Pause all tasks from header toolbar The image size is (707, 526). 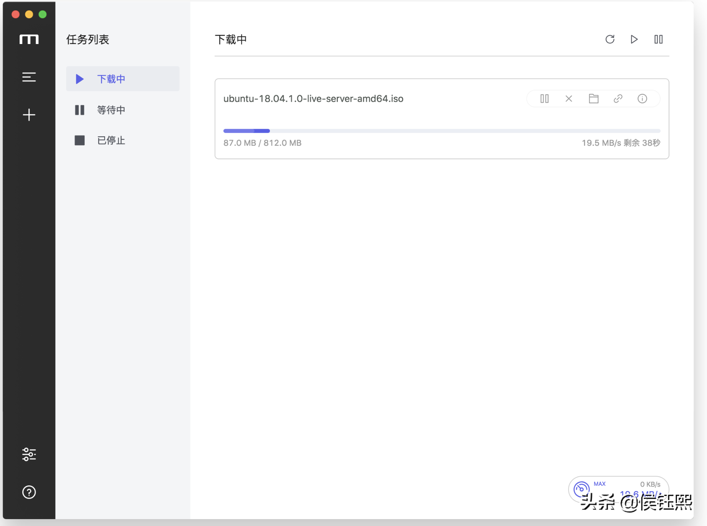(x=658, y=39)
